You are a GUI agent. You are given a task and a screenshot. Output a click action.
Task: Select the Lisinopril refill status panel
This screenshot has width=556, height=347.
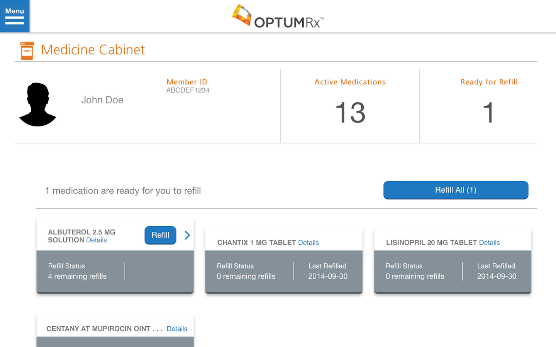click(453, 271)
